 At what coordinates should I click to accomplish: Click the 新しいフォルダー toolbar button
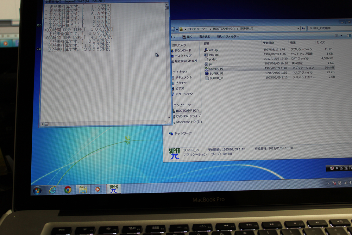click(x=228, y=36)
